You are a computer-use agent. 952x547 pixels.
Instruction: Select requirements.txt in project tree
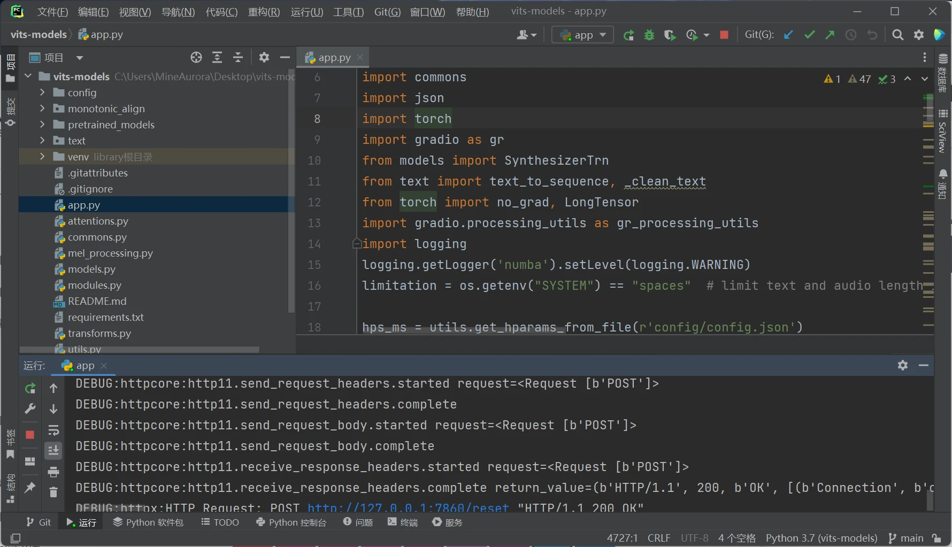pyautogui.click(x=105, y=317)
